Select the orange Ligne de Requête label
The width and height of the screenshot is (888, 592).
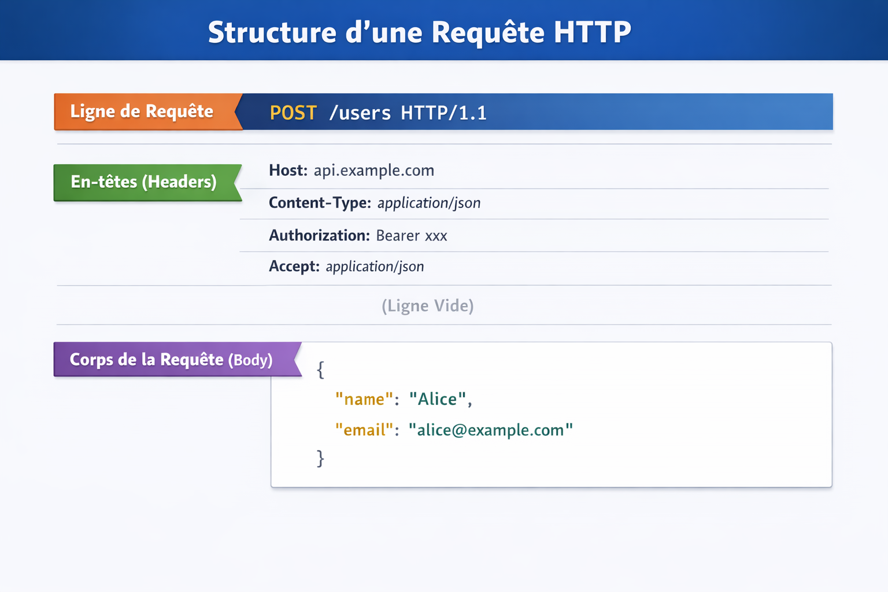(142, 111)
